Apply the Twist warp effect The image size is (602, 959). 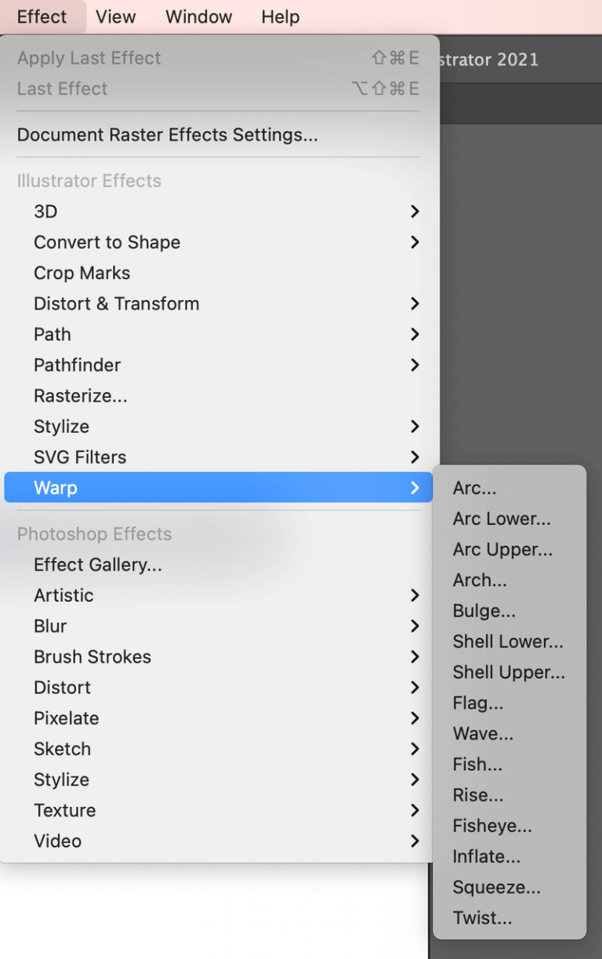coord(482,917)
